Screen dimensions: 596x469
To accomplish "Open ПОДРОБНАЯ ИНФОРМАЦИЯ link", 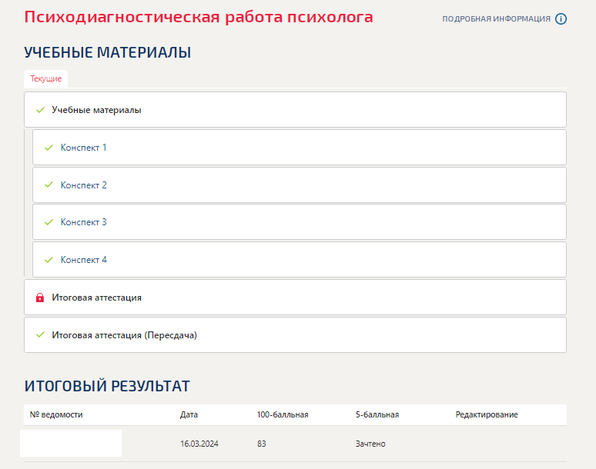I will (496, 19).
